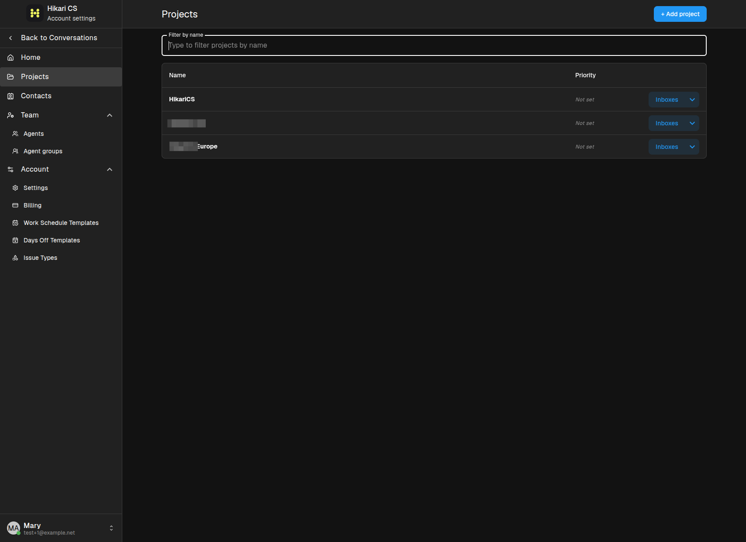
Task: Focus the Filter by name input field
Action: [x=434, y=45]
